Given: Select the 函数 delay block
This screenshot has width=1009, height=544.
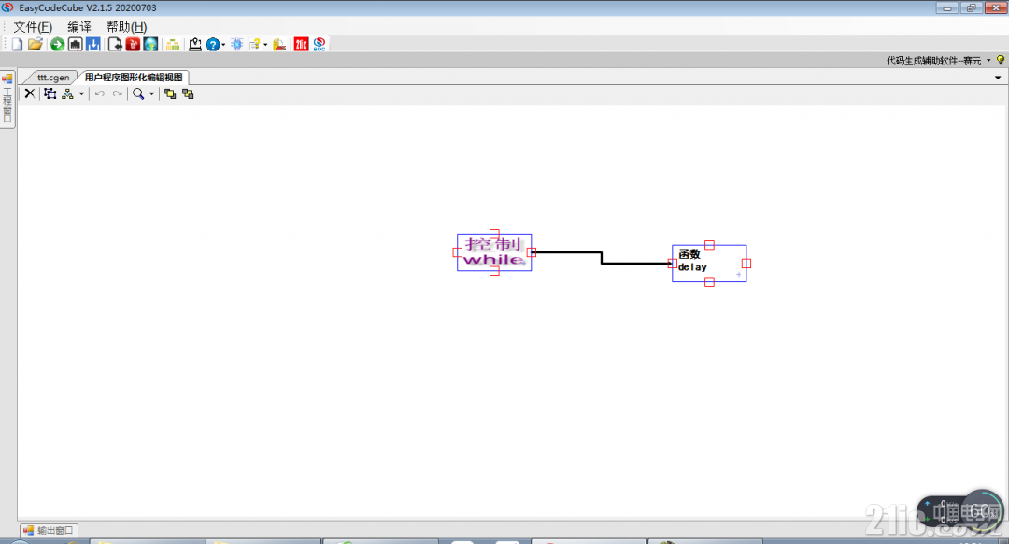Looking at the screenshot, I should click(709, 264).
